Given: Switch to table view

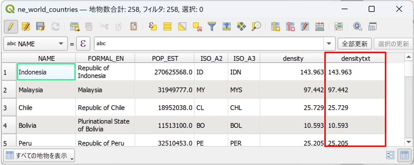Looking at the screenshot, I should (404, 155).
